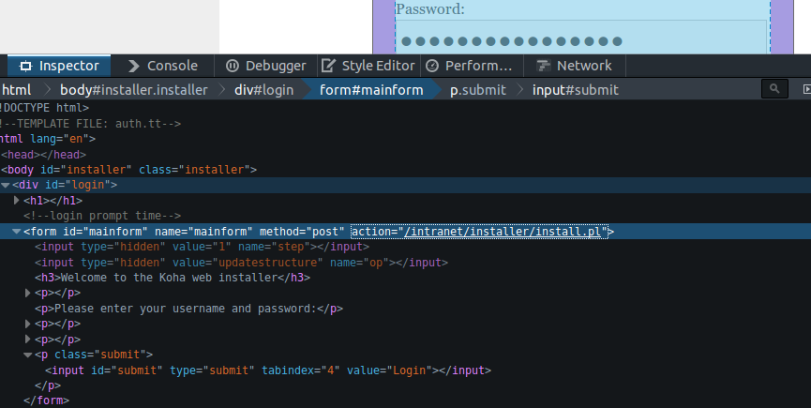Open the Debugger panel
This screenshot has height=408, width=811.
pyautogui.click(x=265, y=66)
